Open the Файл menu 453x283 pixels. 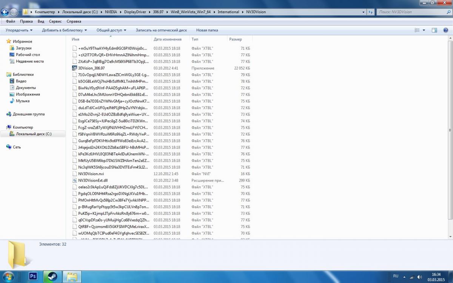pyautogui.click(x=11, y=22)
